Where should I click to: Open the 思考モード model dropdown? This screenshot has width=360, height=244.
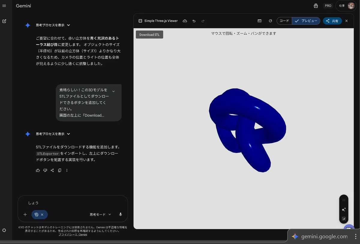(x=100, y=215)
